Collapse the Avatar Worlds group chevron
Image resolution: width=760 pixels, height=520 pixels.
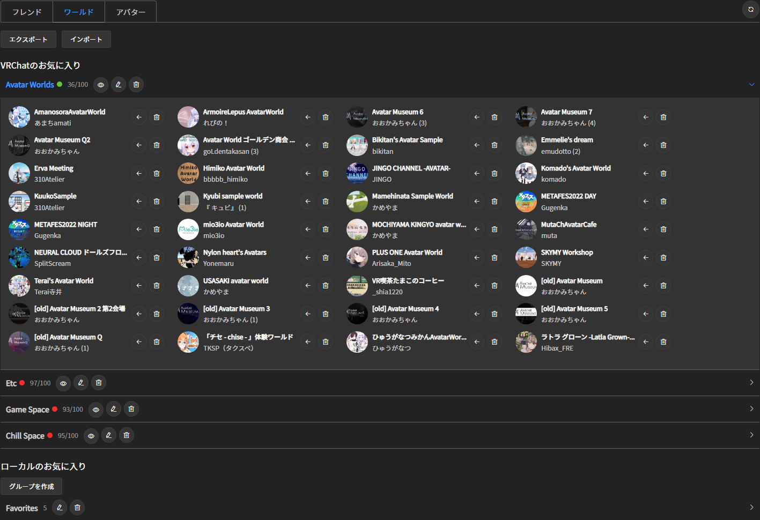pyautogui.click(x=752, y=84)
